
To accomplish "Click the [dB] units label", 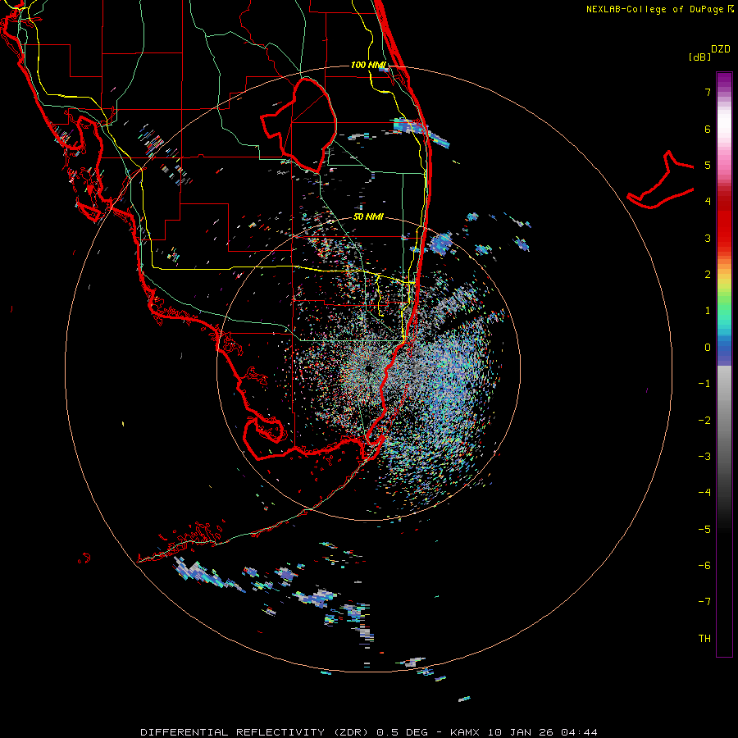I will 699,57.
